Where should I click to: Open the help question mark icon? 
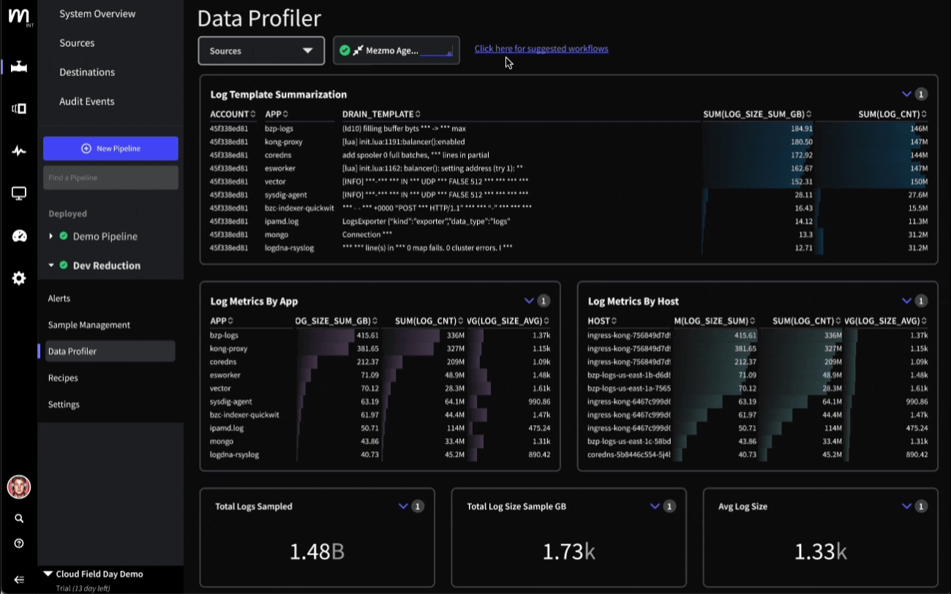coord(19,544)
